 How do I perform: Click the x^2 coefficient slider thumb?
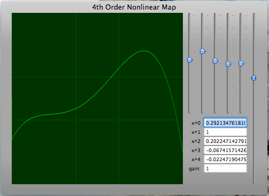(x=216, y=61)
